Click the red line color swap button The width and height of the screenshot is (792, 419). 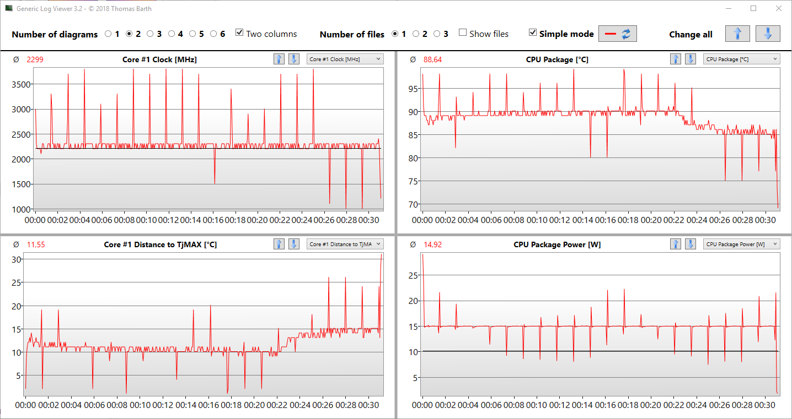point(618,34)
